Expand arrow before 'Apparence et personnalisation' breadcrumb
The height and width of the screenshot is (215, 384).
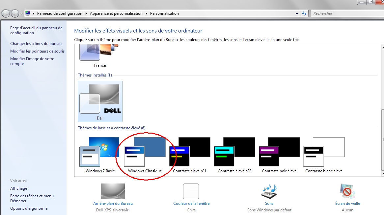pos(86,13)
